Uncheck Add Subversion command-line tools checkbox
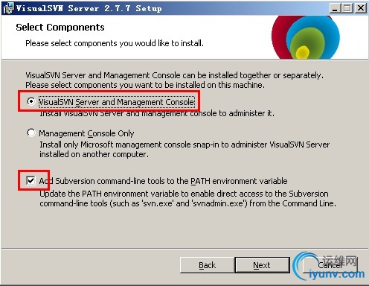Image resolution: width=369 pixels, height=286 pixels. coord(31,180)
